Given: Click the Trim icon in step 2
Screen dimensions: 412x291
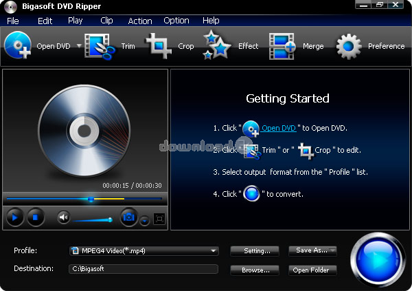Looking at the screenshot, I should click(252, 151).
